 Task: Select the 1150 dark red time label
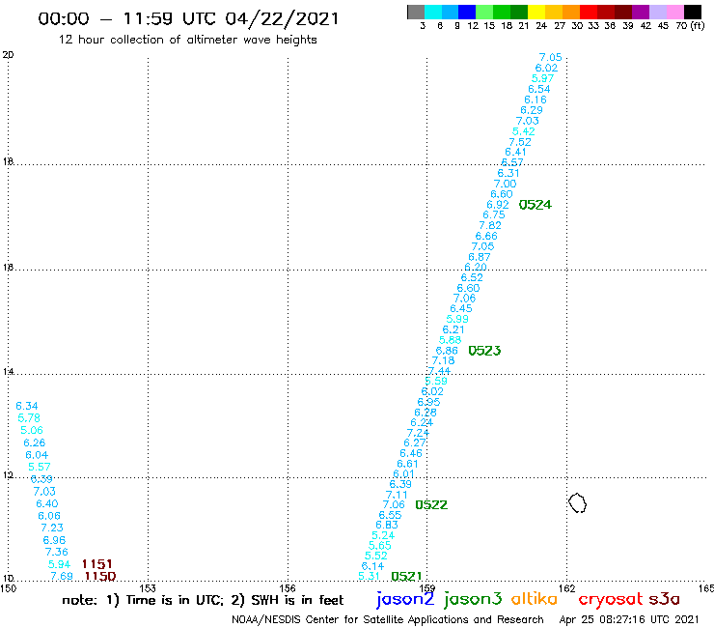(100, 577)
